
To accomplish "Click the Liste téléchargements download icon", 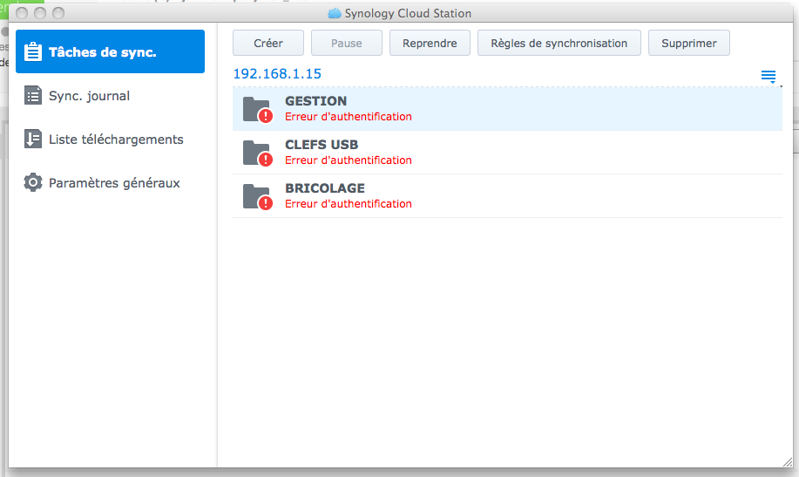I will click(x=33, y=139).
